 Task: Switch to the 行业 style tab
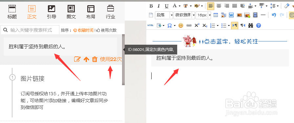coord(111,12)
